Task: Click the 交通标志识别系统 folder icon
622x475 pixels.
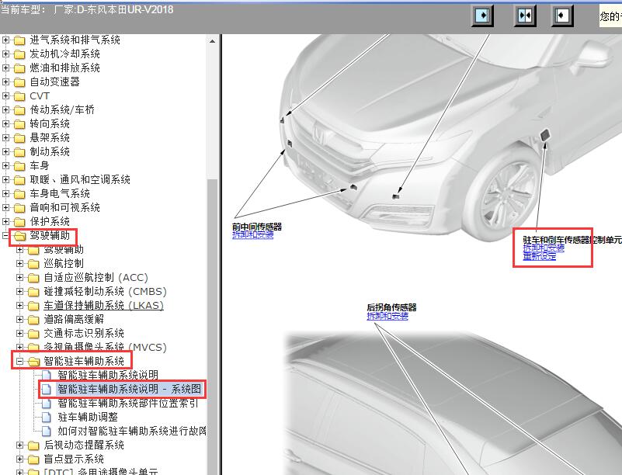Action: tap(33, 334)
